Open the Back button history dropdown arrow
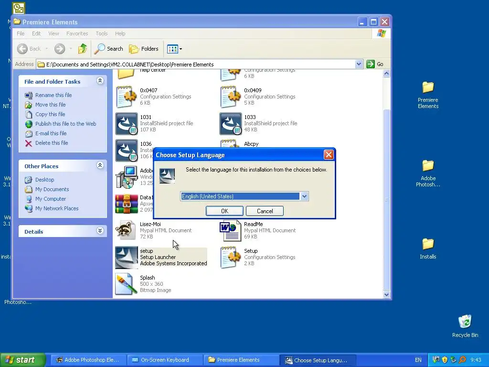This screenshot has height=367, width=489. click(47, 49)
